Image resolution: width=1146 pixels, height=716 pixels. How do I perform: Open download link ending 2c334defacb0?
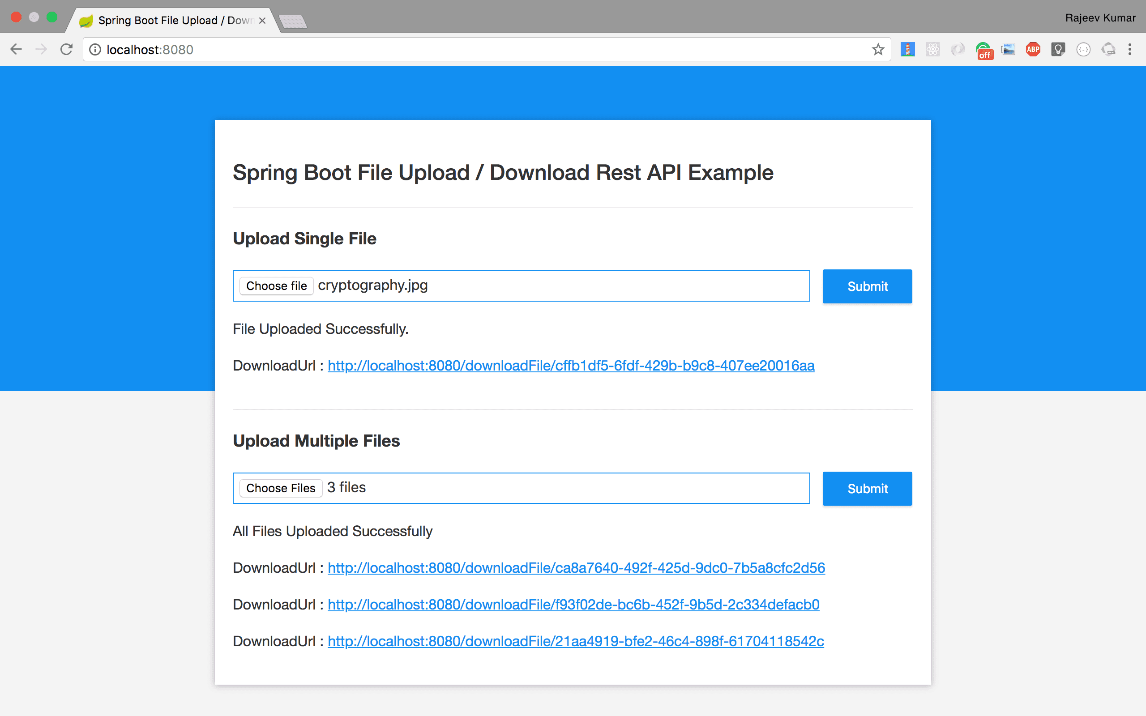tap(573, 605)
